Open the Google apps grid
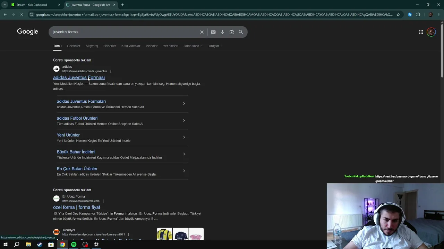The image size is (444, 249). [421, 32]
